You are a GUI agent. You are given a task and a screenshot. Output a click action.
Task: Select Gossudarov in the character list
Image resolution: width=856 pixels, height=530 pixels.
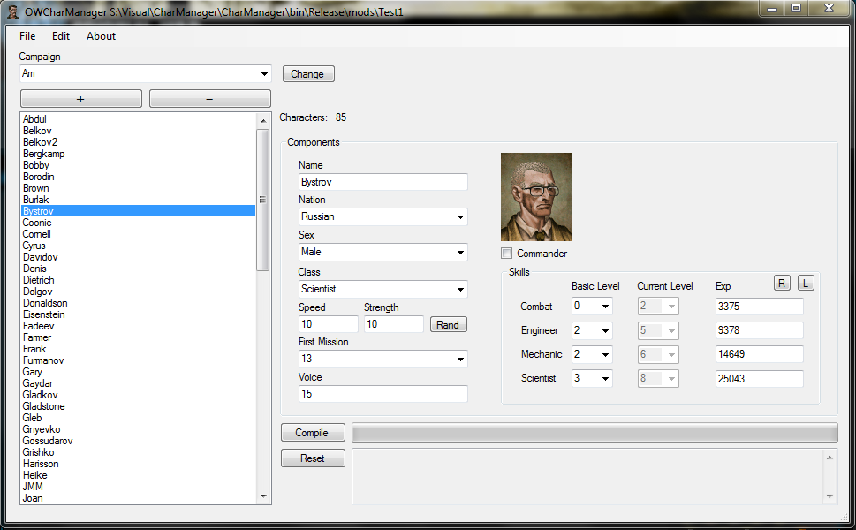pyautogui.click(x=48, y=441)
